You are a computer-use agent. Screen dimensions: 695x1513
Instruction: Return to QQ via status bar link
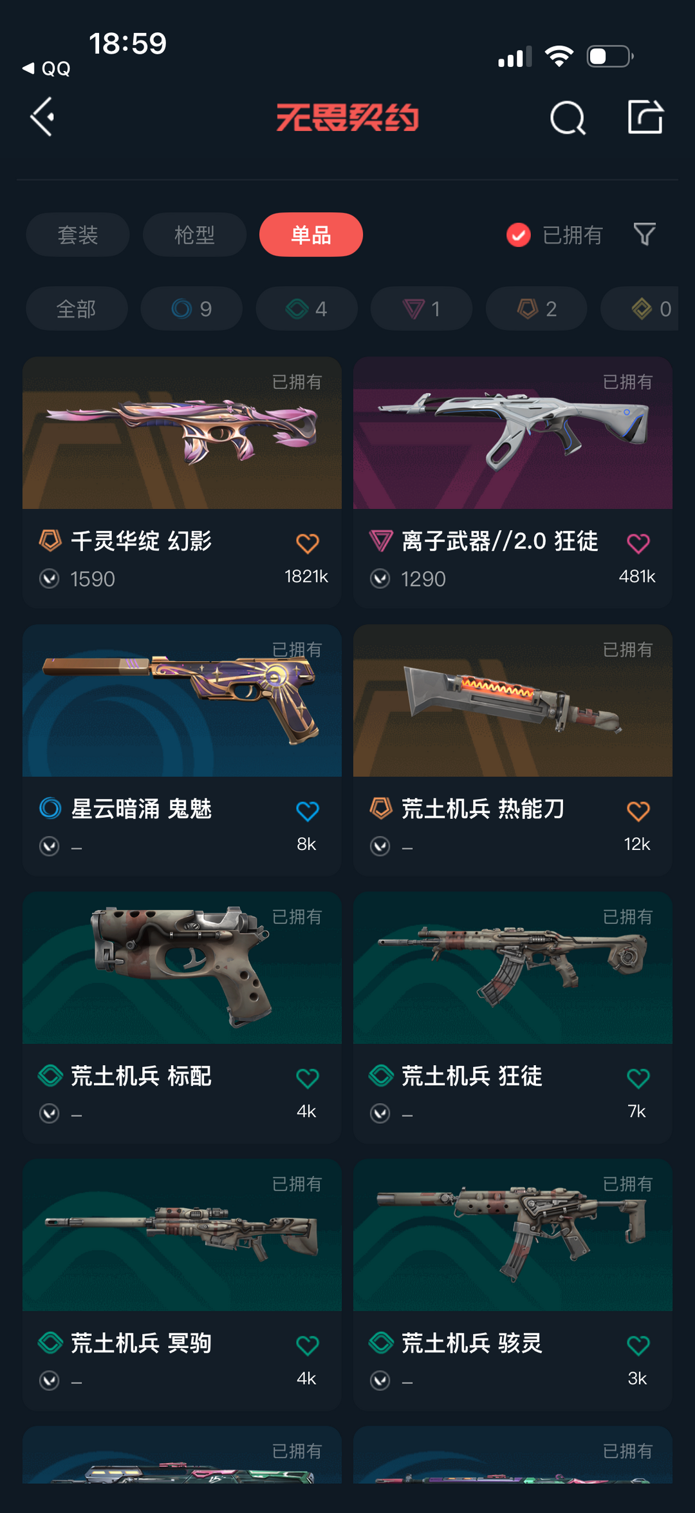click(x=46, y=68)
